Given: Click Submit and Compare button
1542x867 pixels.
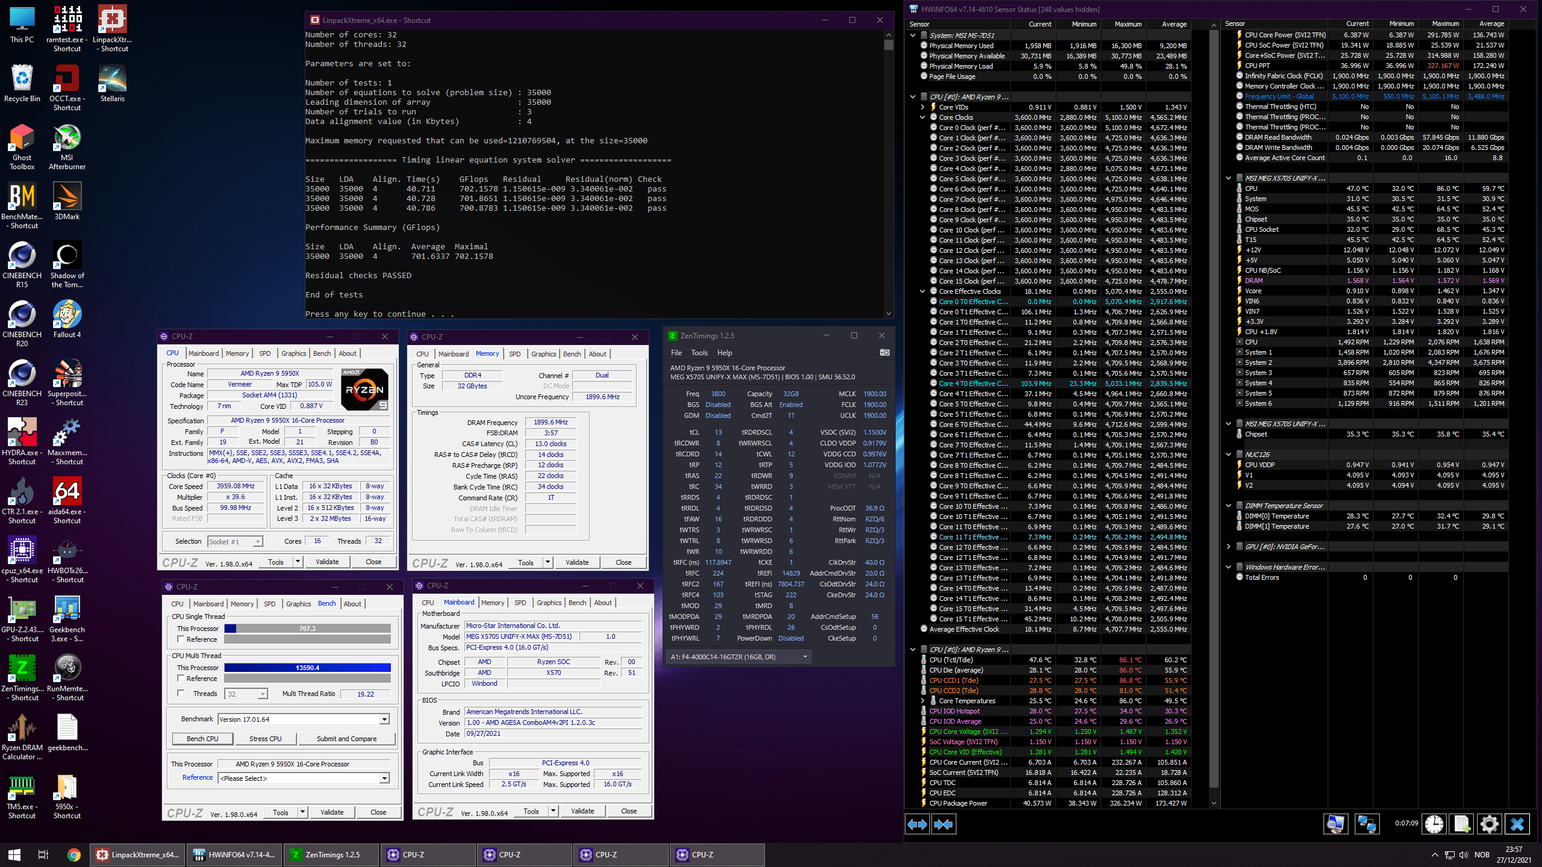Looking at the screenshot, I should point(346,739).
